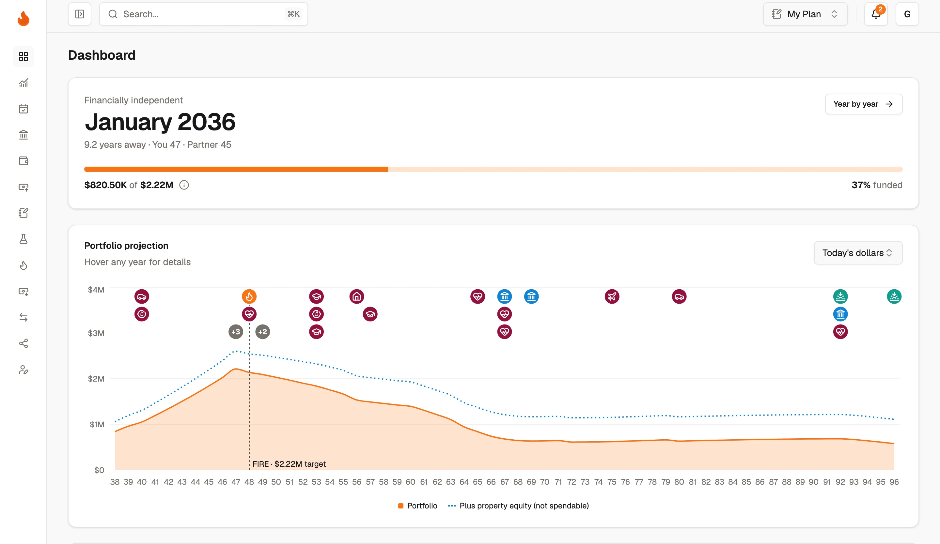This screenshot has height=544, width=940.
Task: Click the orange FIRE flame marker on chart
Action: [249, 296]
